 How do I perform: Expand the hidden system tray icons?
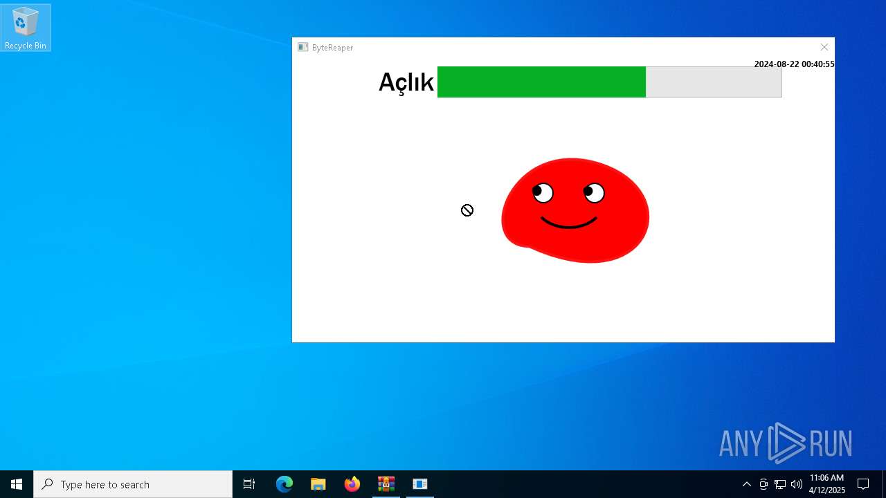tap(746, 484)
